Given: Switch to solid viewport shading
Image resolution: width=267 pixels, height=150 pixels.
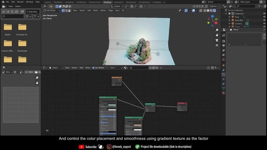Looking at the screenshot, I should [208, 10].
